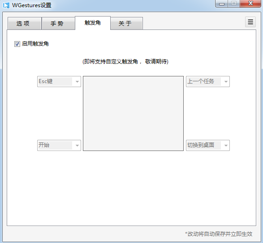The width and height of the screenshot is (263, 243).
Task: Click the 改动将自动保存并立即生效 note
Action: click(219, 234)
